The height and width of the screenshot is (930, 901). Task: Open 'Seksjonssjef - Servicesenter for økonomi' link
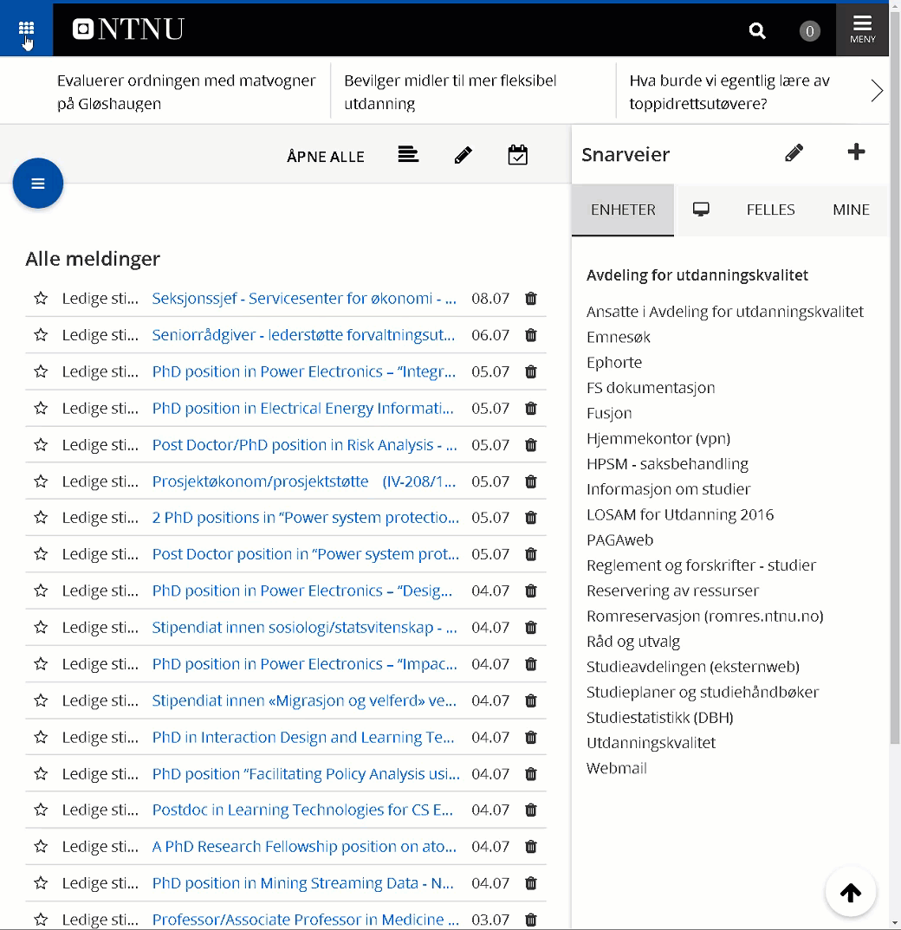304,299
